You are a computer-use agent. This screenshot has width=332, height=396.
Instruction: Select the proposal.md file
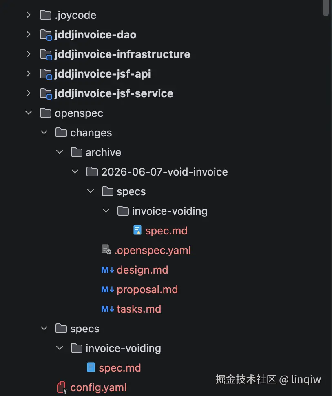[147, 290]
